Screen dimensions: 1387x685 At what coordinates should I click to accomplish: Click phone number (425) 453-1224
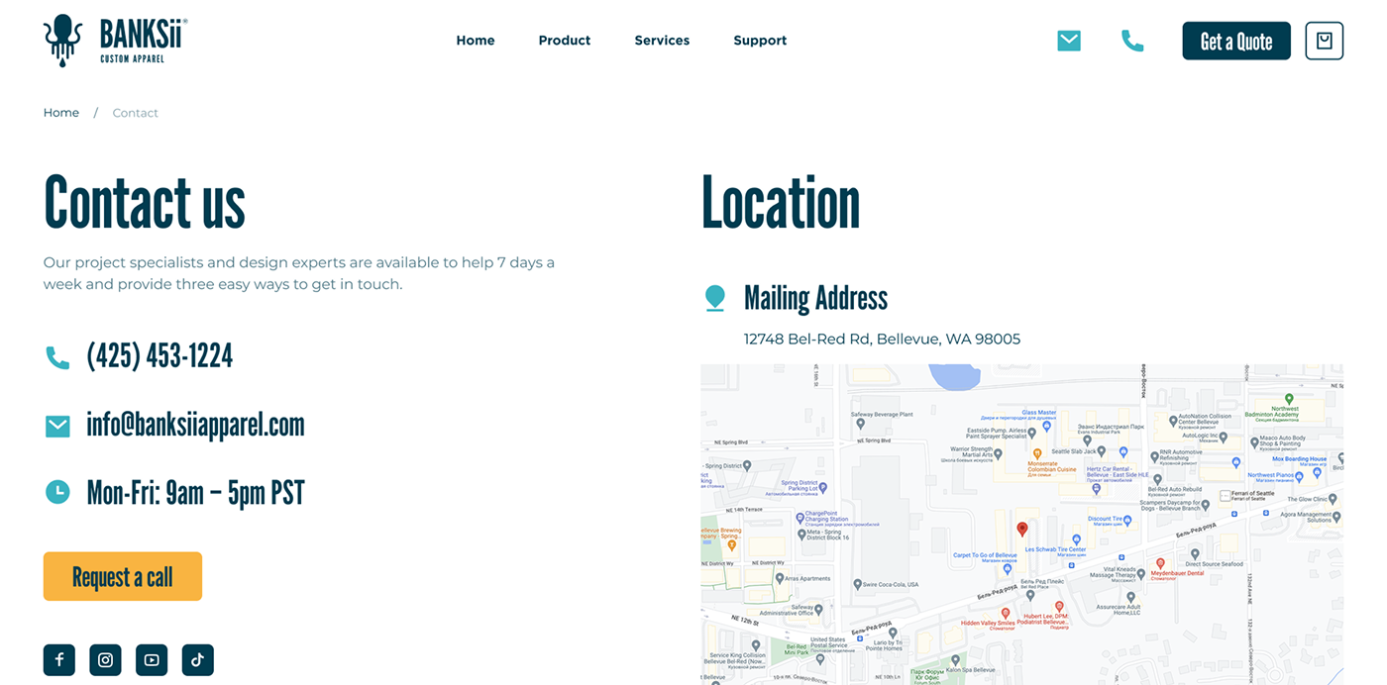tap(160, 356)
